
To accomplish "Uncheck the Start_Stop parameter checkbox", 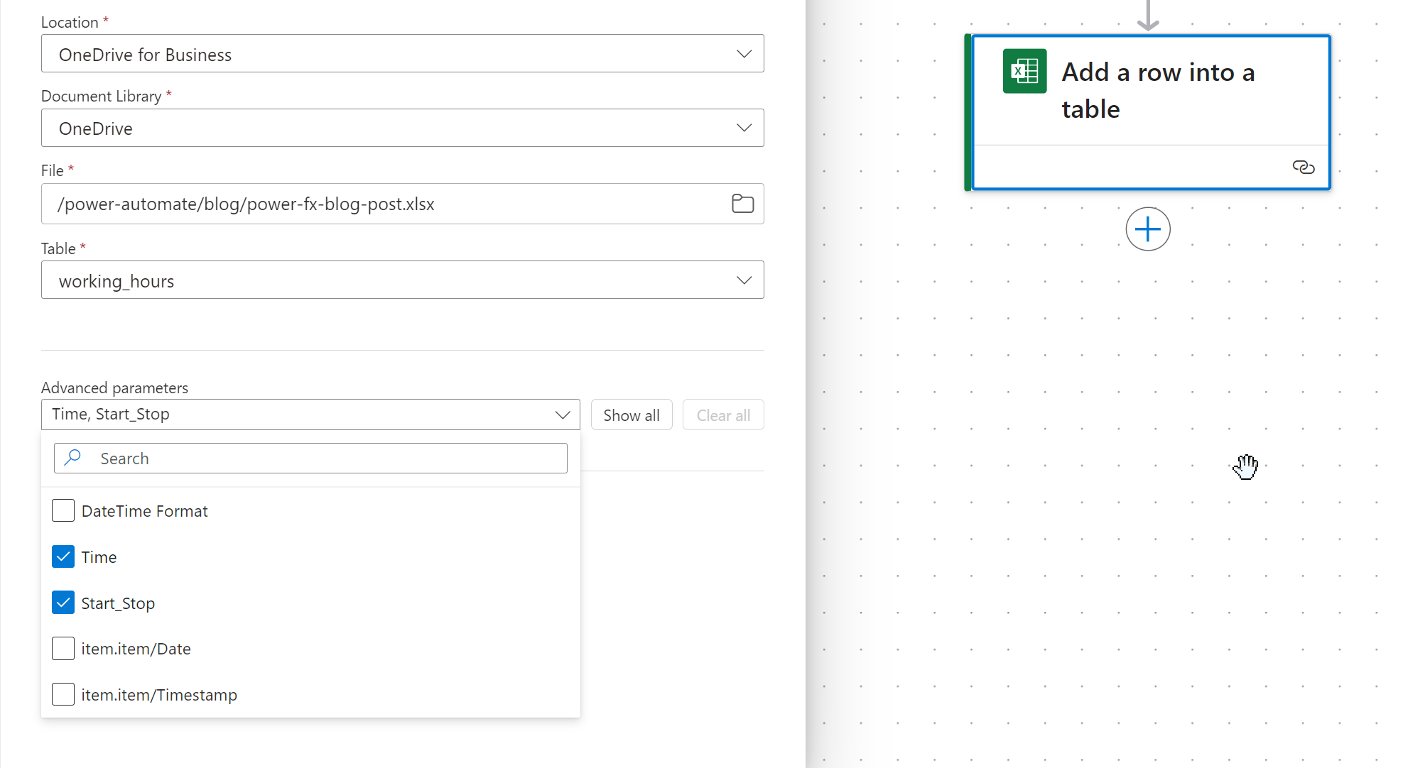I will coord(63,603).
